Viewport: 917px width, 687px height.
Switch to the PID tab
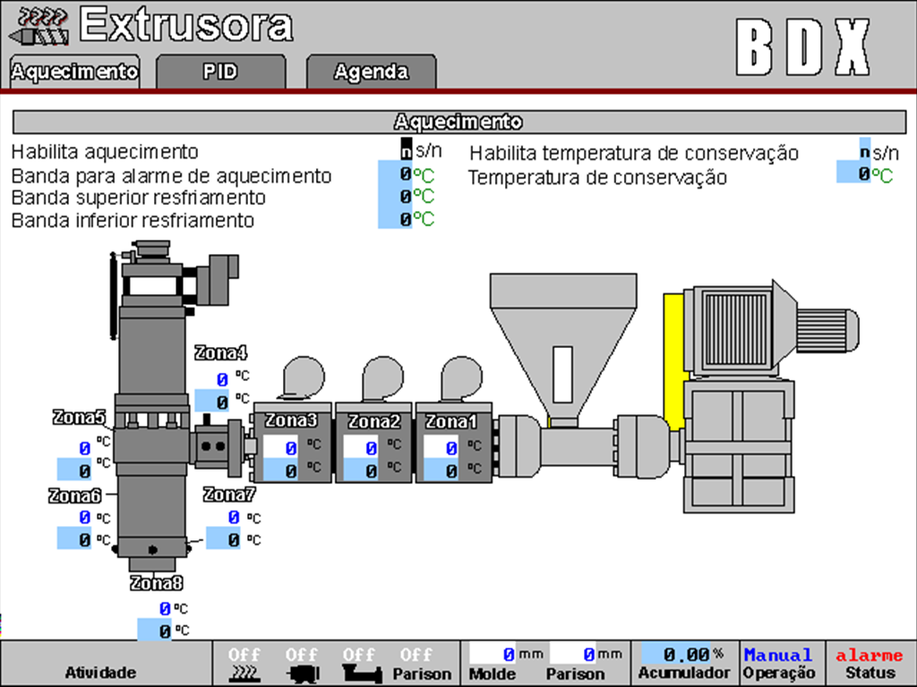[220, 72]
